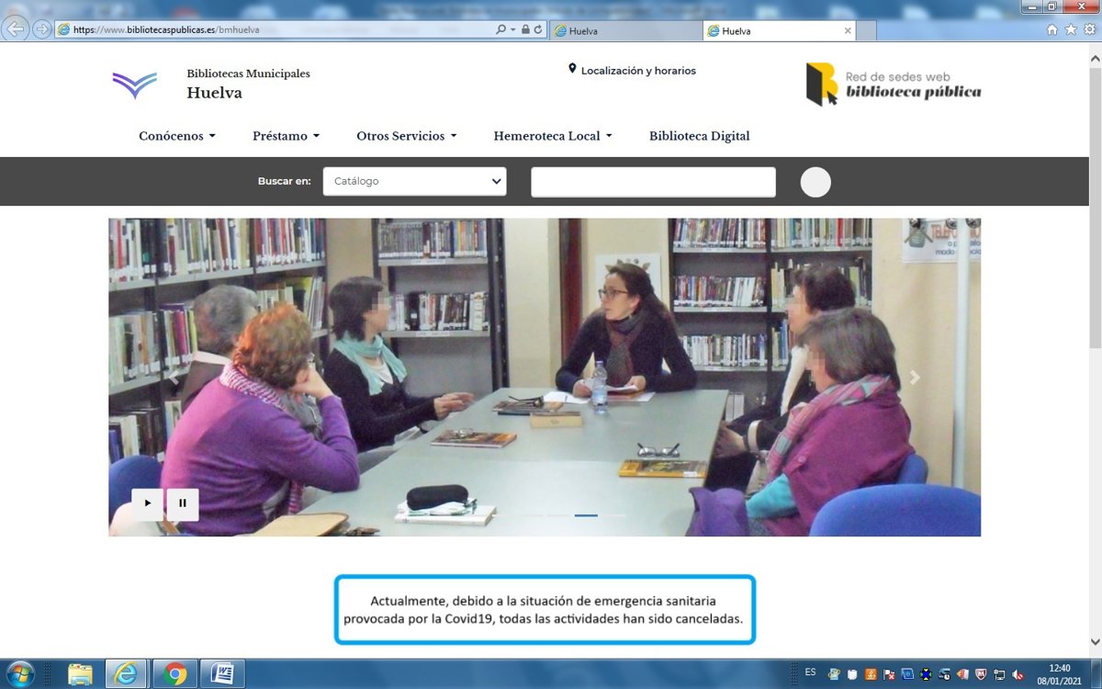Switch to the first Huelva browser tab
Image resolution: width=1102 pixels, height=689 pixels.
coord(624,30)
